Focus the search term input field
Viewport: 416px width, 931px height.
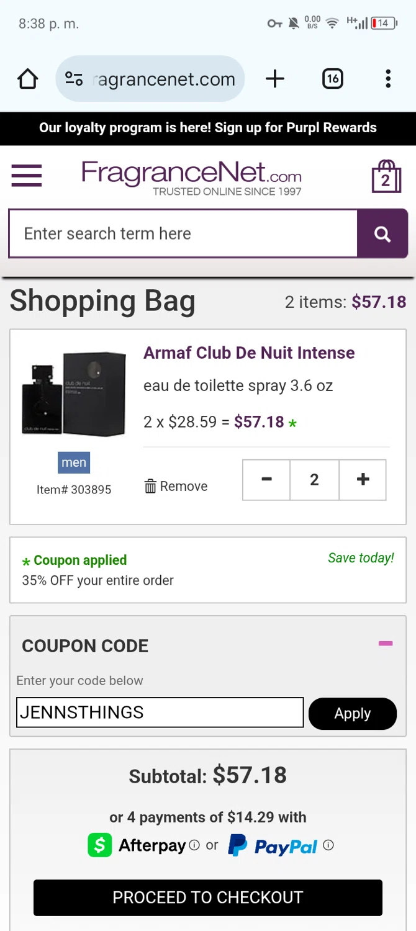pyautogui.click(x=183, y=234)
